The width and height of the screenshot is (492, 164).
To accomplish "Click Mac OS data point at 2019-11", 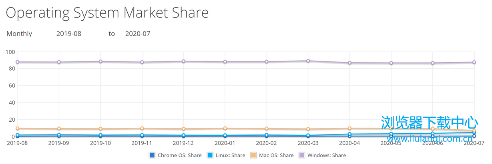I will [142, 128].
